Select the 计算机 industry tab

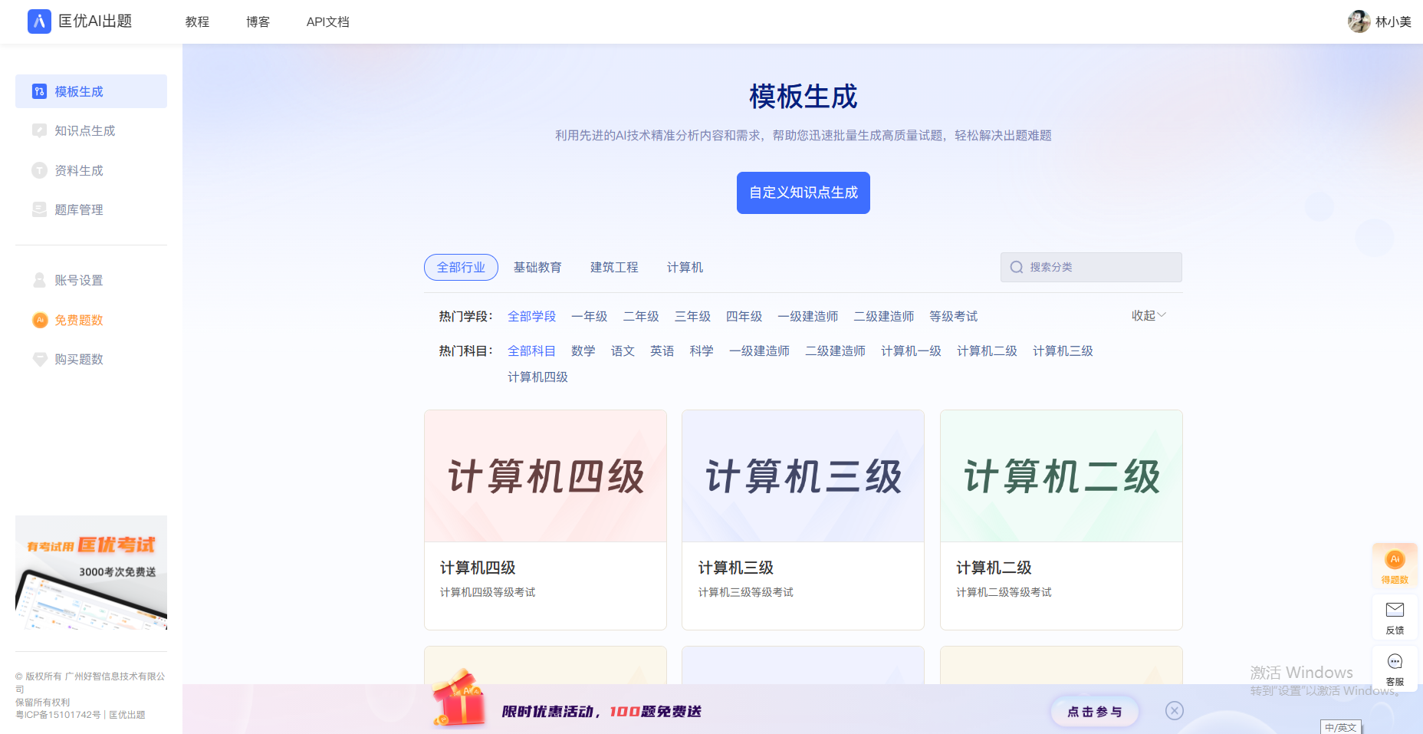685,267
